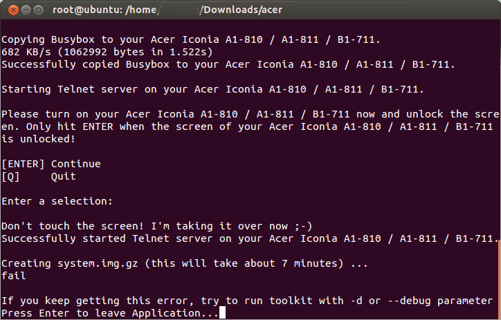This screenshot has height=320, width=501.
Task: Click the "Starting Telnet server" line
Action: (213, 89)
